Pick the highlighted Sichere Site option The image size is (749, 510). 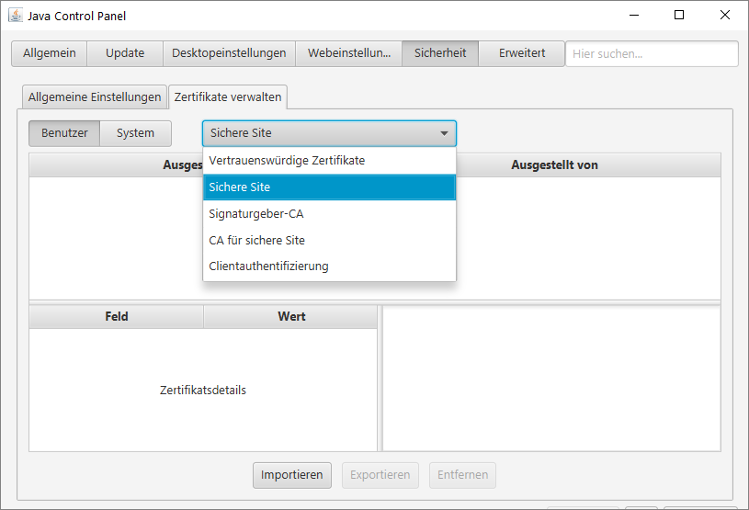point(329,187)
